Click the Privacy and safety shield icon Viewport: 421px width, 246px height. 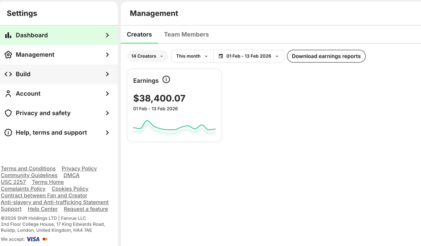click(x=8, y=113)
